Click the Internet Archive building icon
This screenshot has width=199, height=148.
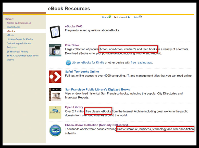(x=55, y=94)
